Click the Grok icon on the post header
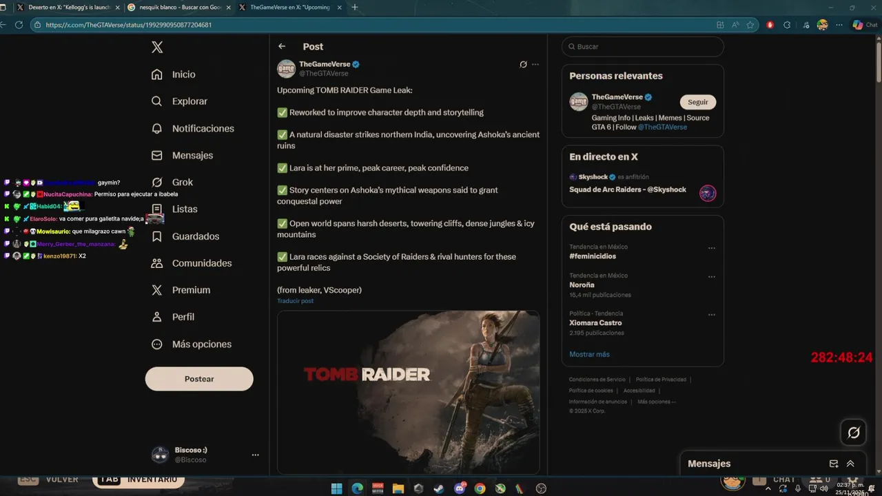Image resolution: width=882 pixels, height=496 pixels. tap(523, 64)
